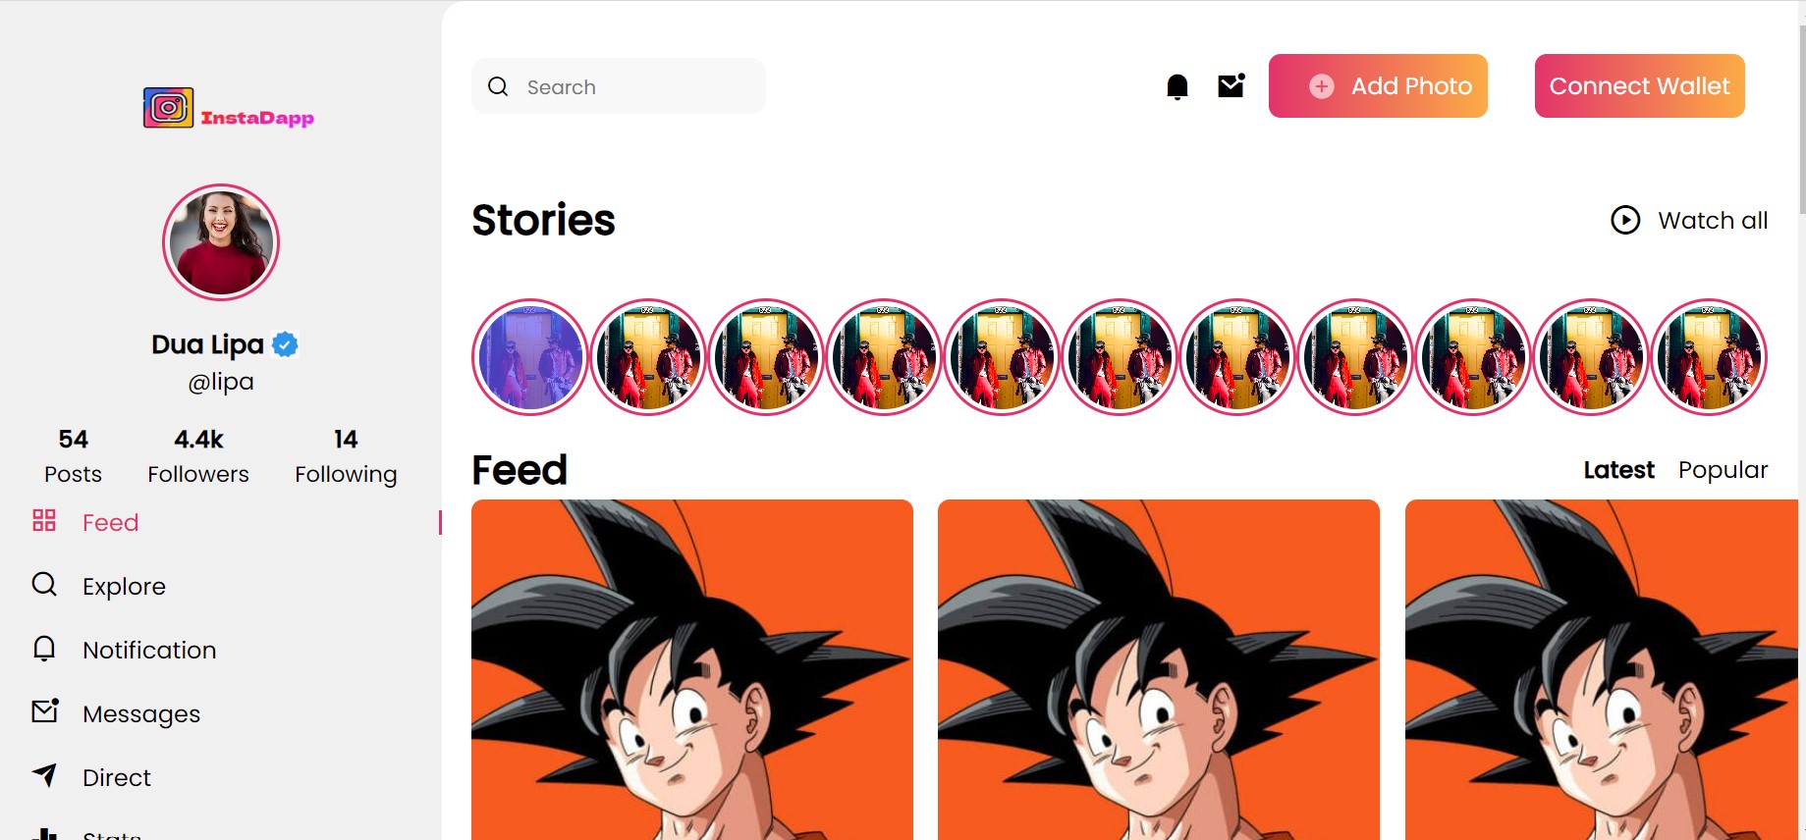Image resolution: width=1806 pixels, height=840 pixels.
Task: Click the Add Photo button
Action: coord(1378,85)
